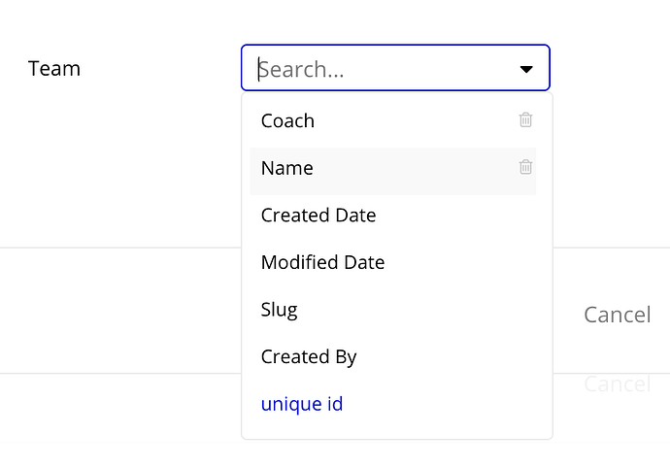The height and width of the screenshot is (467, 670).
Task: Click the faded Cancel button below
Action: pos(617,384)
